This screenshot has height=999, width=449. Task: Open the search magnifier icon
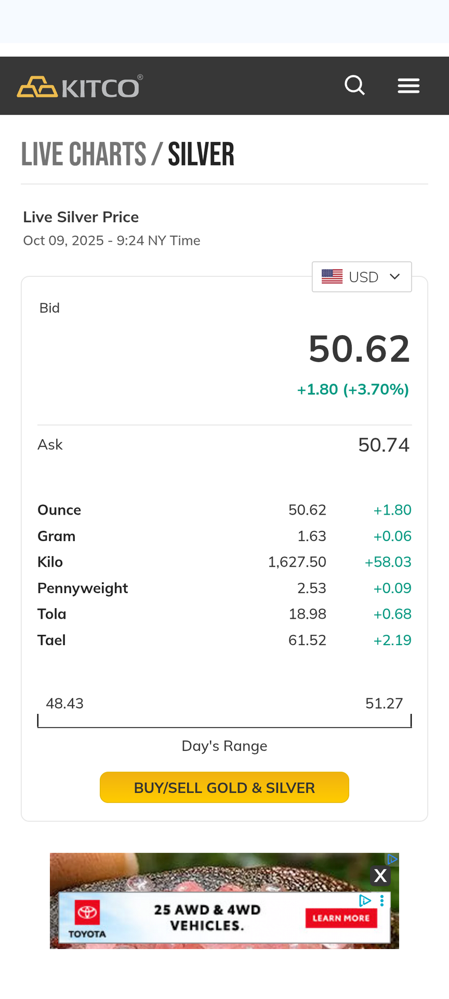[355, 85]
